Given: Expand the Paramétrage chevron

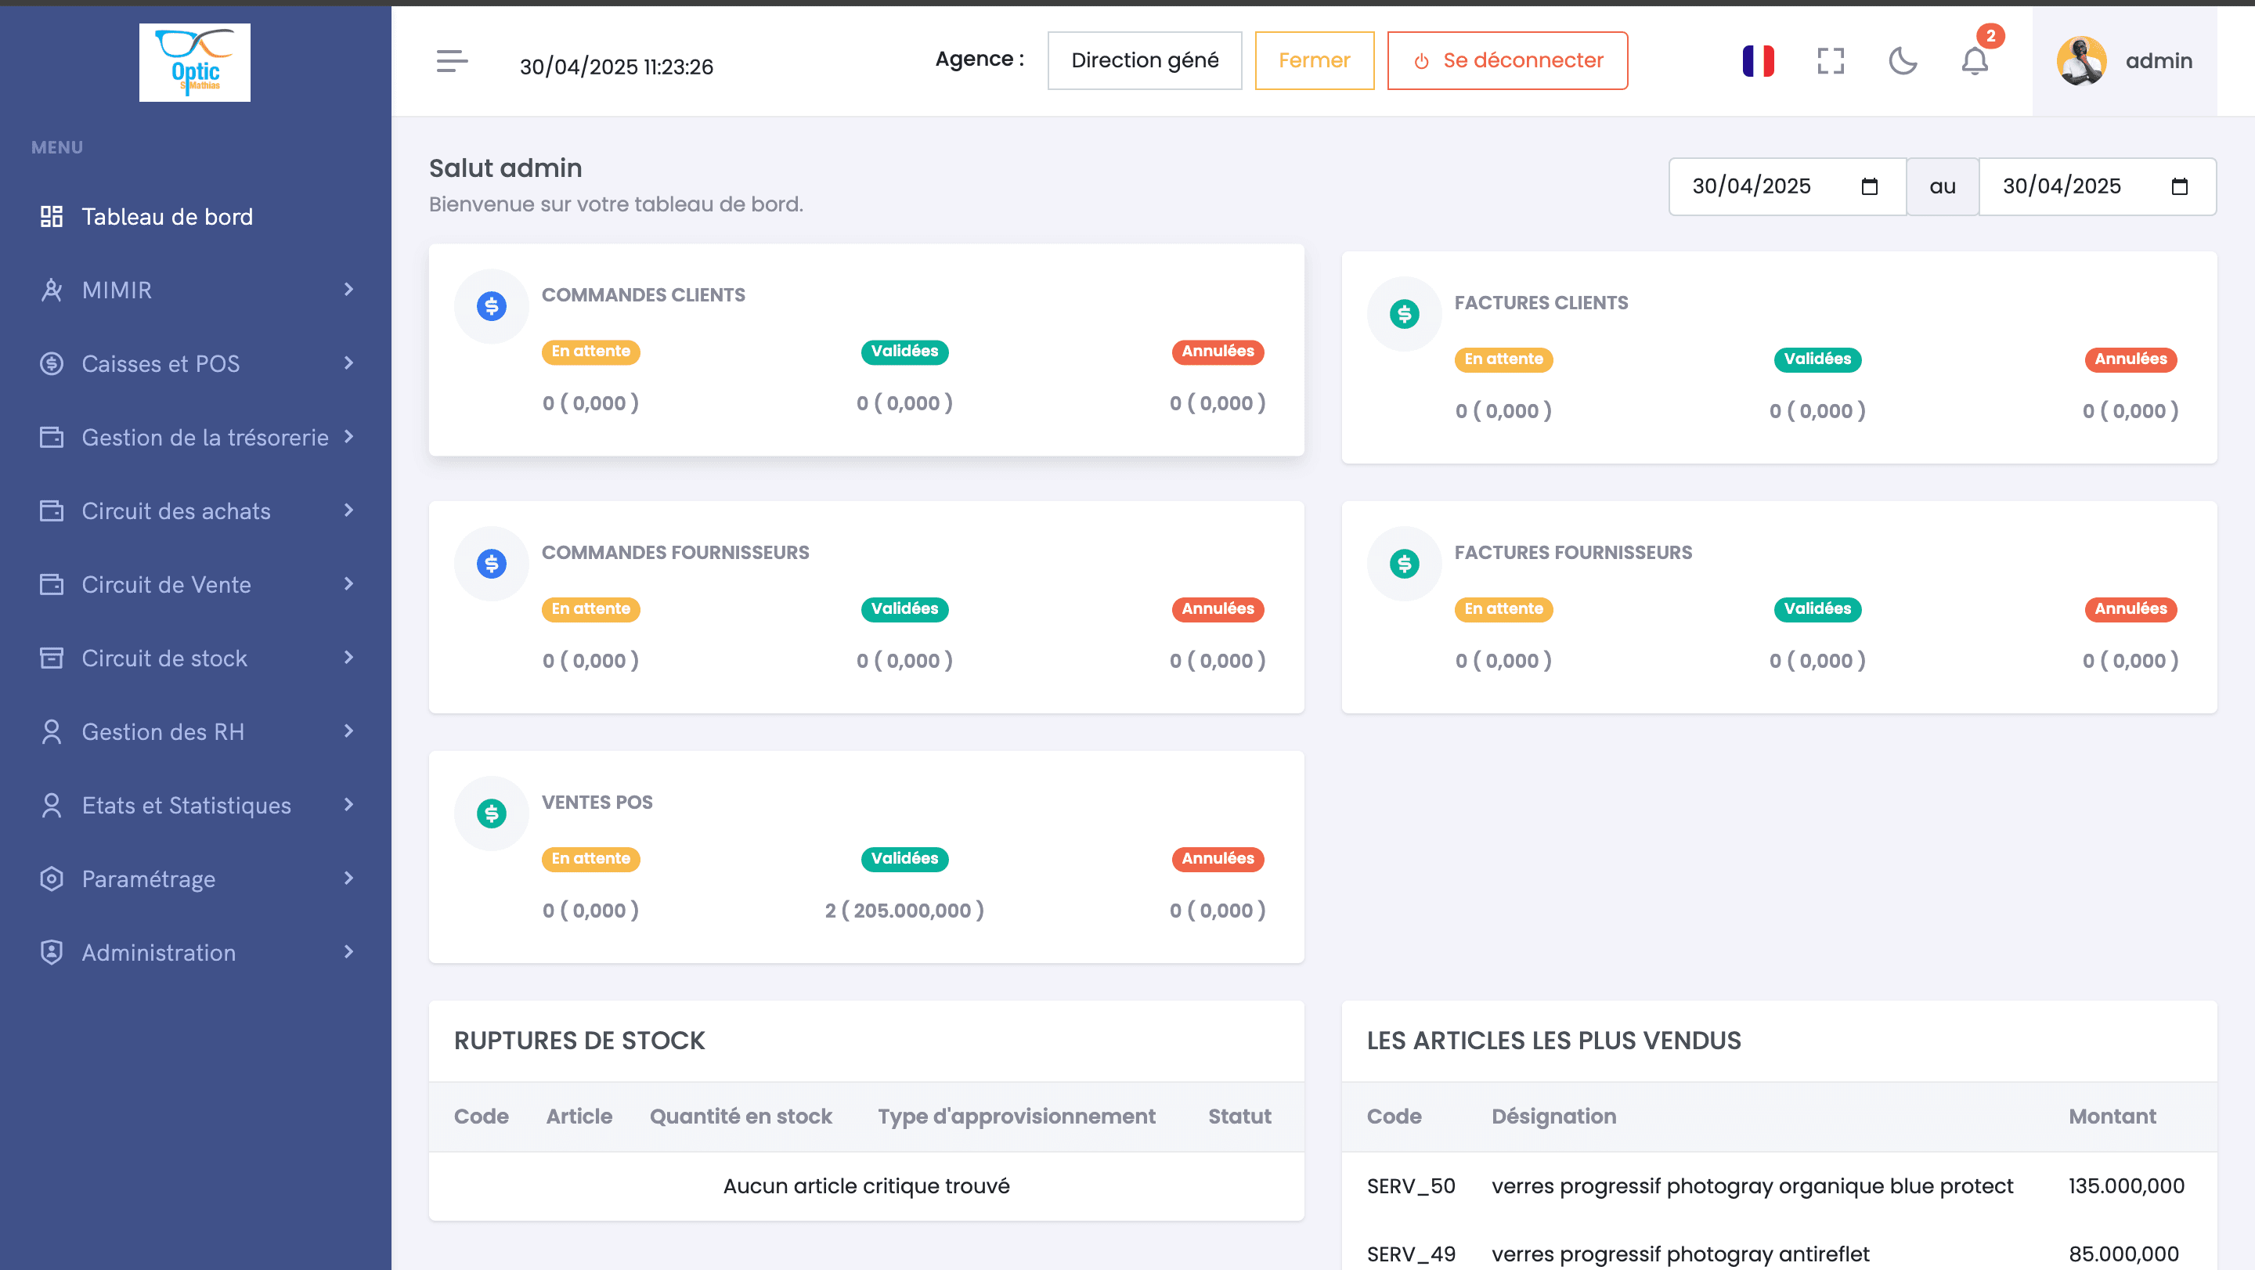Looking at the screenshot, I should [x=349, y=877].
